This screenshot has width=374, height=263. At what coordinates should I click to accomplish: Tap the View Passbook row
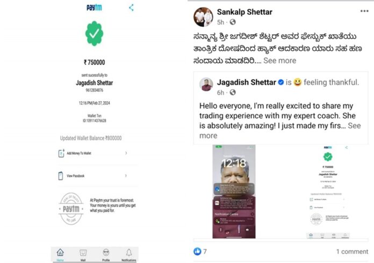click(x=93, y=176)
